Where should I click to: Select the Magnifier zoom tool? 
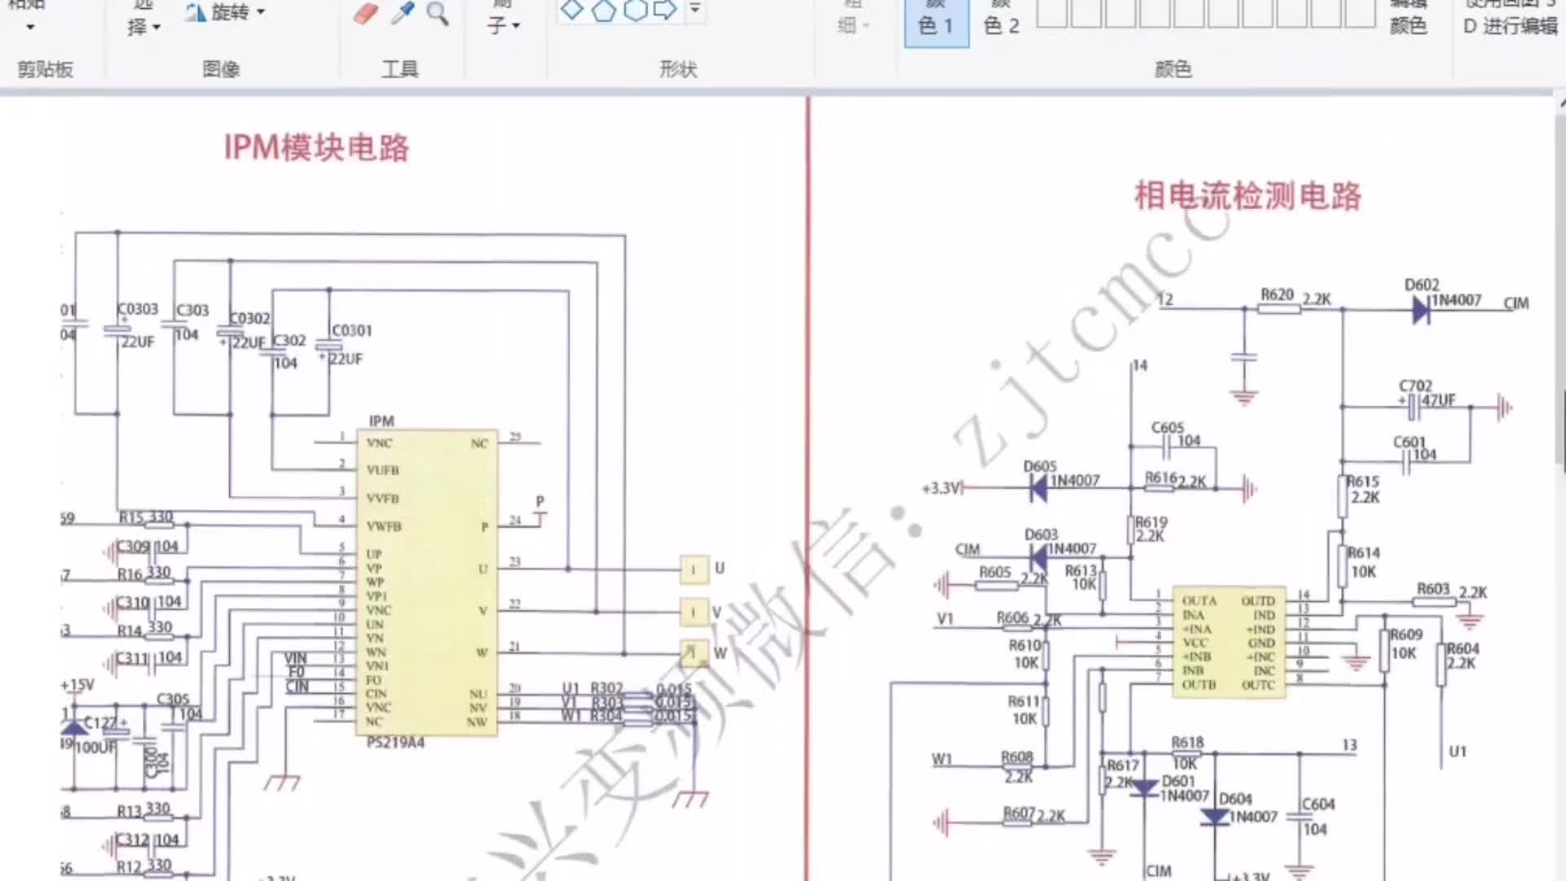438,13
